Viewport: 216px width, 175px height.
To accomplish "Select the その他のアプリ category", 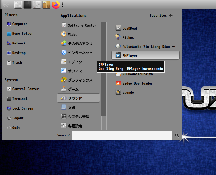I will tap(78, 44).
